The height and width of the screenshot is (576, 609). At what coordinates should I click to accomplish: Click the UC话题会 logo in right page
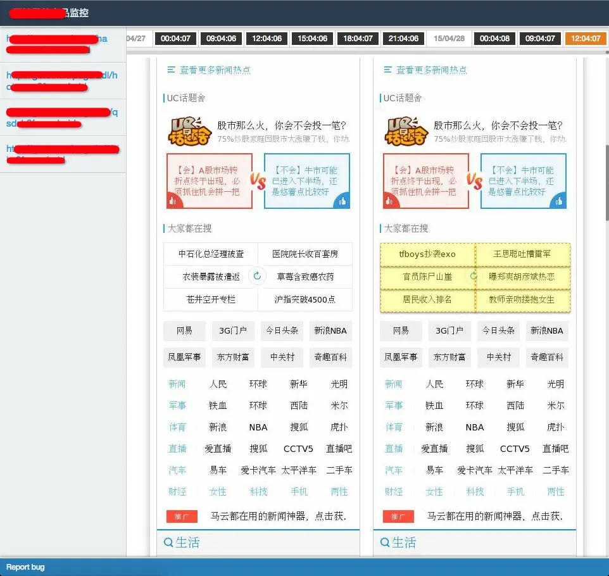click(406, 131)
